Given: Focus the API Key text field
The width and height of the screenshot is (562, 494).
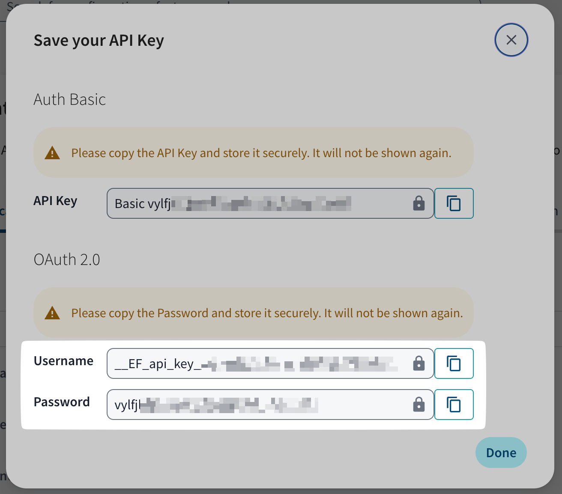Looking at the screenshot, I should [257, 203].
